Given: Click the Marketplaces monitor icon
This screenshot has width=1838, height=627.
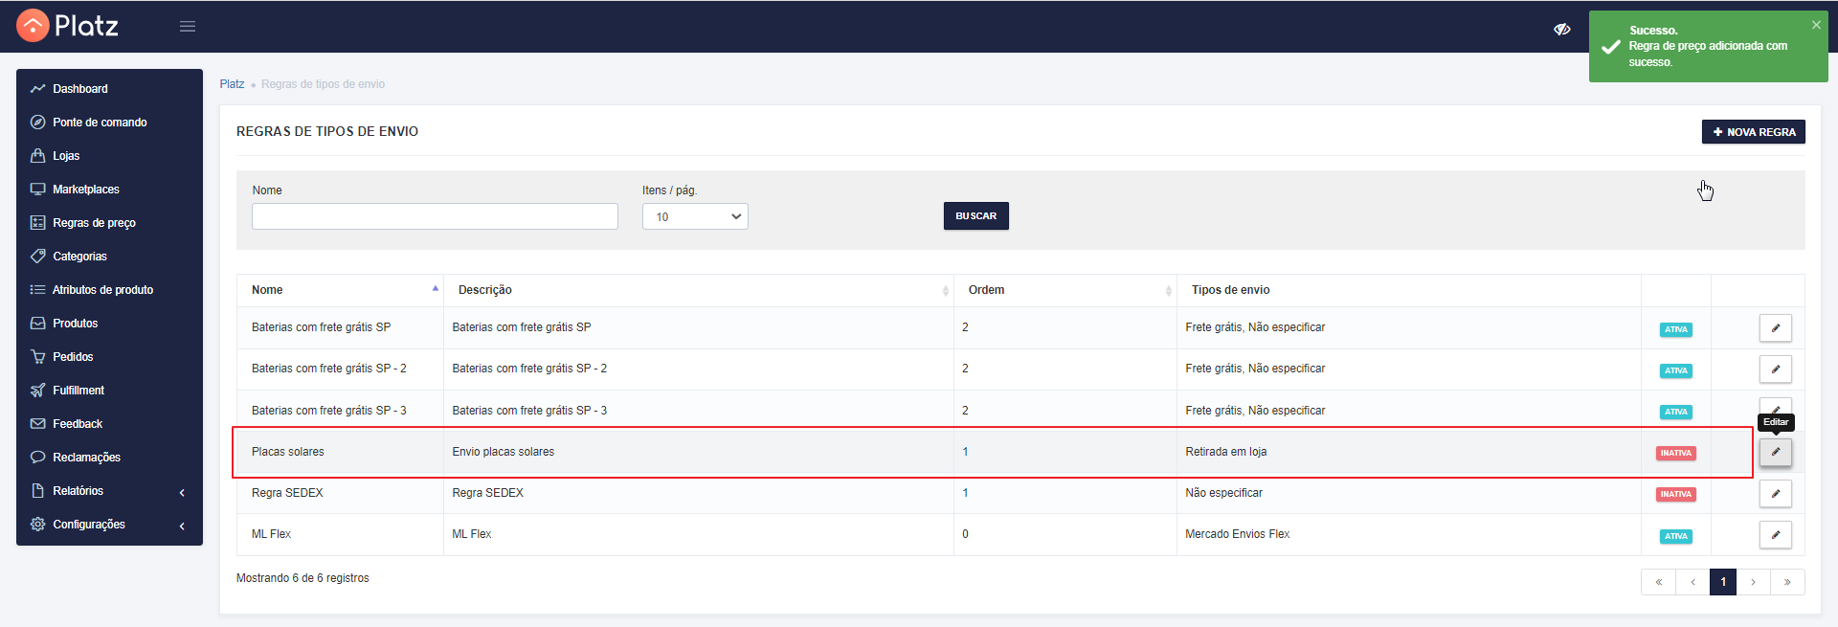Looking at the screenshot, I should tap(38, 189).
